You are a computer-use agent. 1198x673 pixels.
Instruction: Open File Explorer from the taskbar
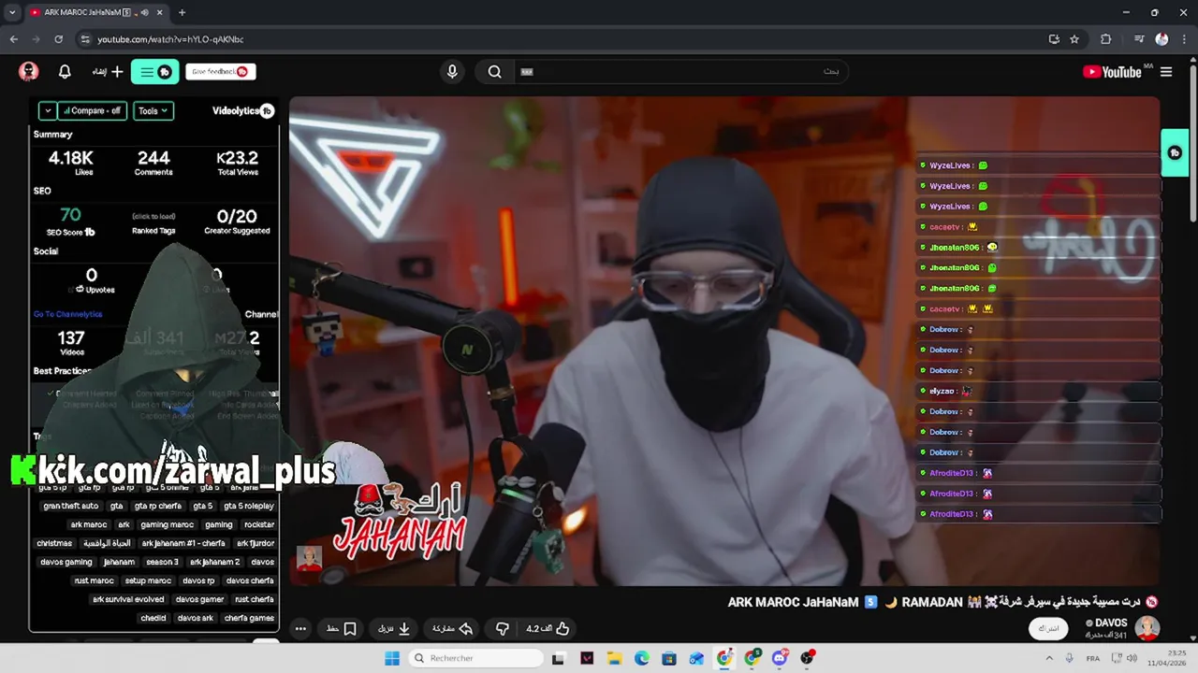tap(614, 658)
